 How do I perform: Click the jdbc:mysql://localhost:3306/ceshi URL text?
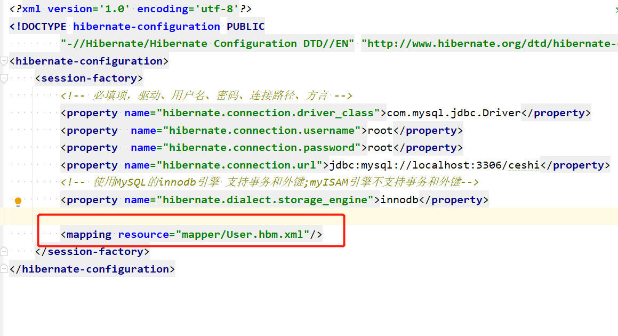(x=435, y=165)
